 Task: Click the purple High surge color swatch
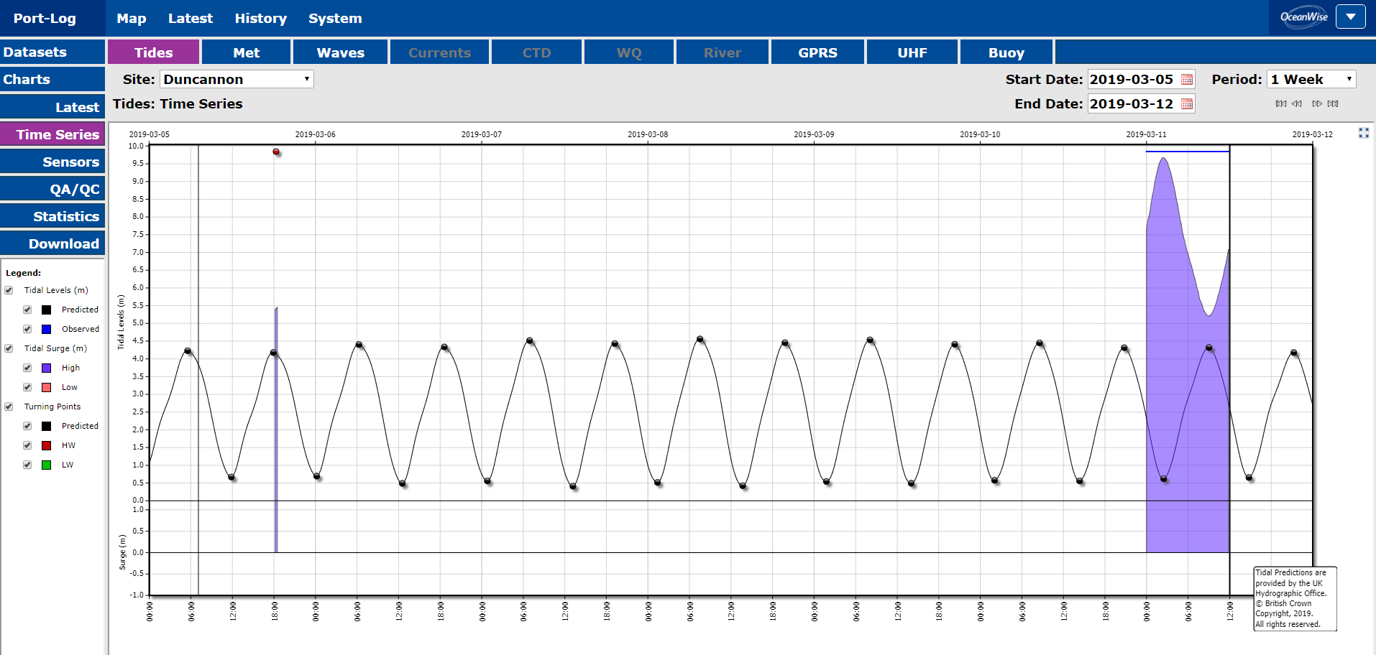(47, 368)
